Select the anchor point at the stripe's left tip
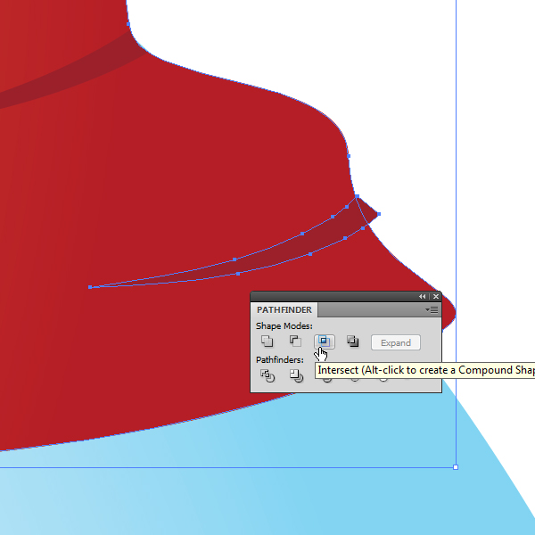This screenshot has width=535, height=535. click(x=90, y=287)
